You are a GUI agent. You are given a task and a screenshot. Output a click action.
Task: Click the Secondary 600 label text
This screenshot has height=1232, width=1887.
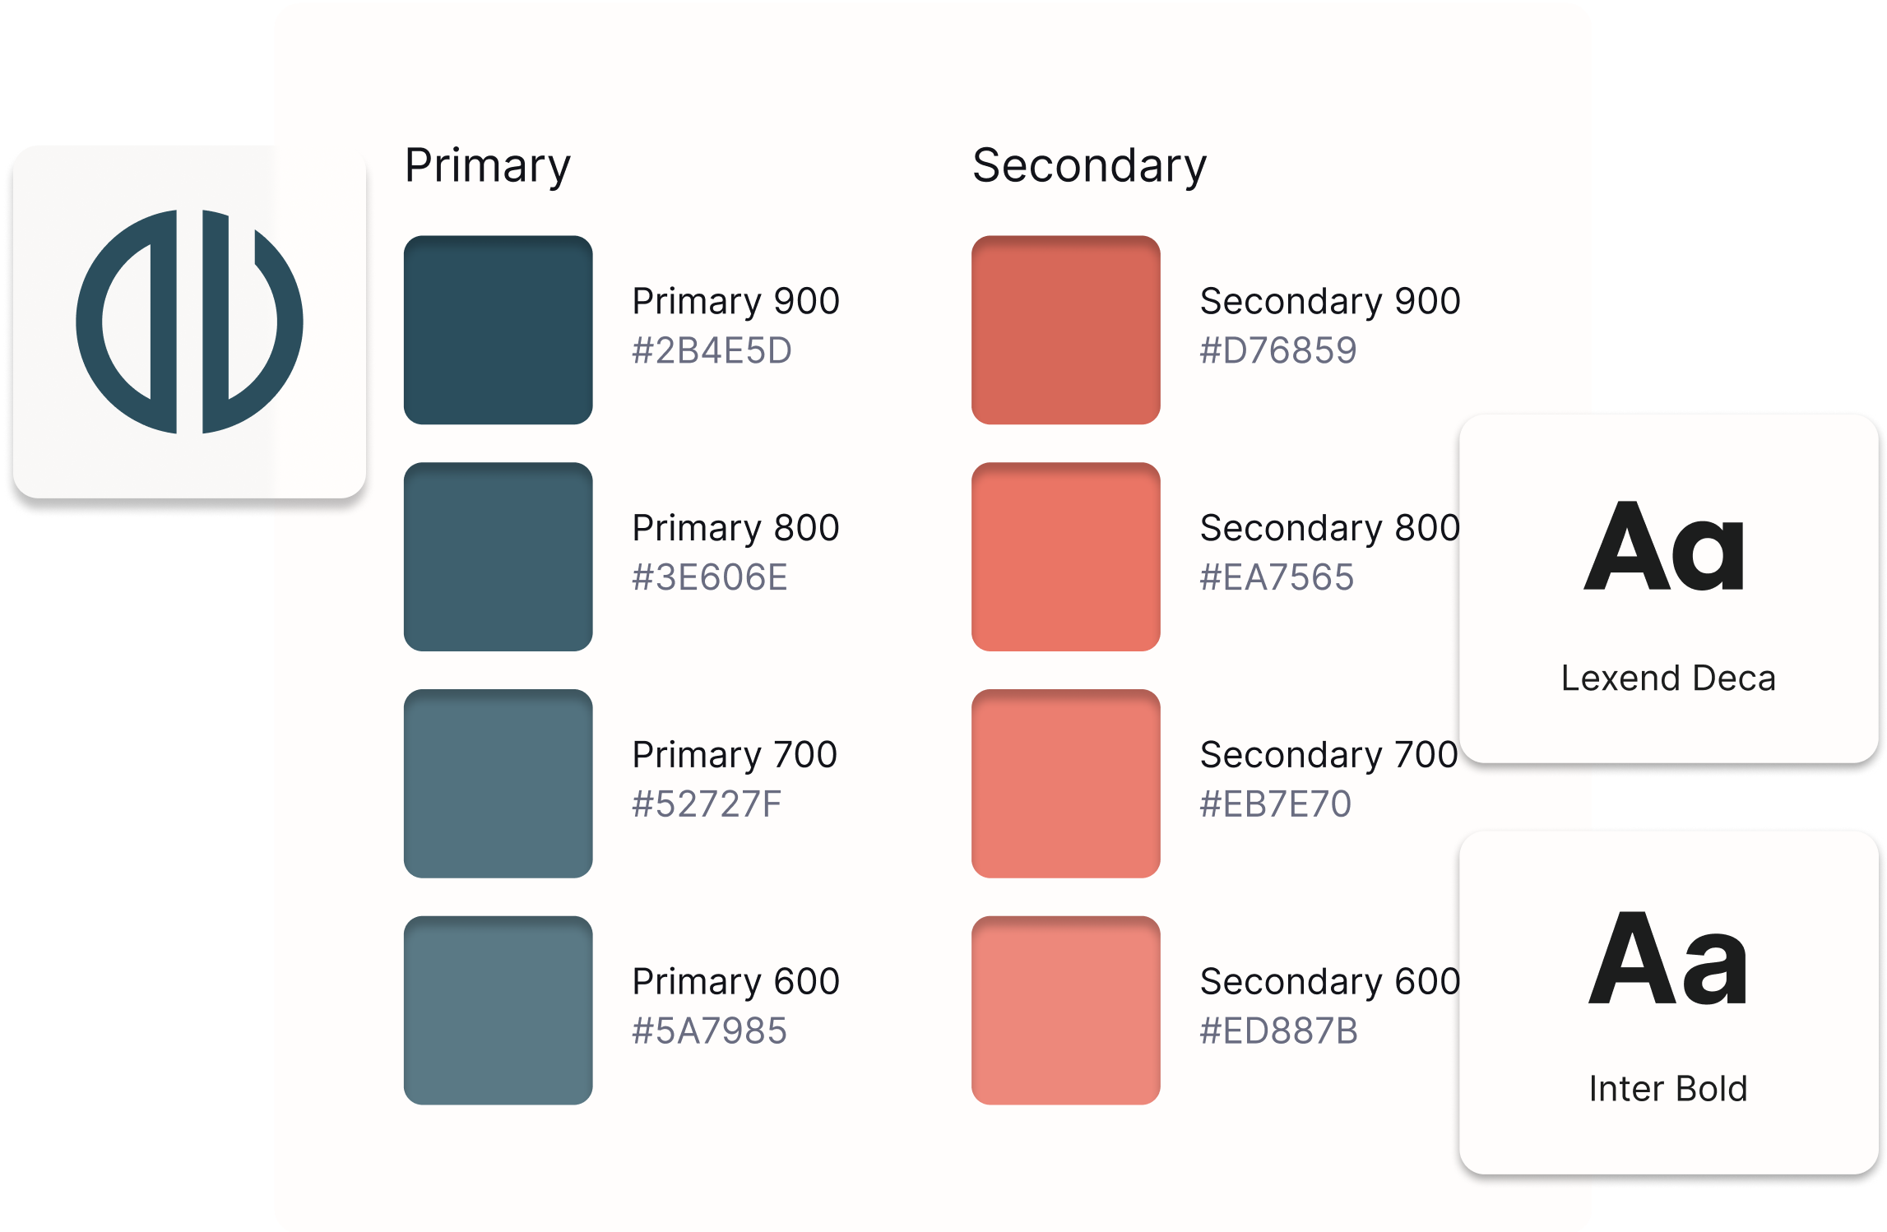point(1329,981)
